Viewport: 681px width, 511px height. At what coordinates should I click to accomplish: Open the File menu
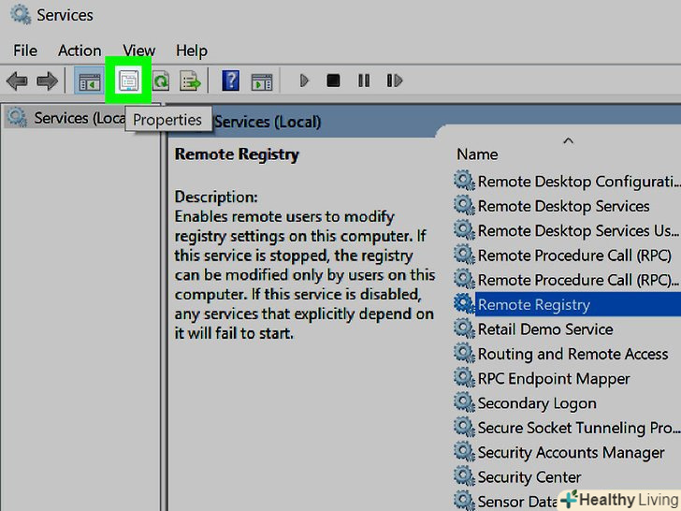(25, 51)
